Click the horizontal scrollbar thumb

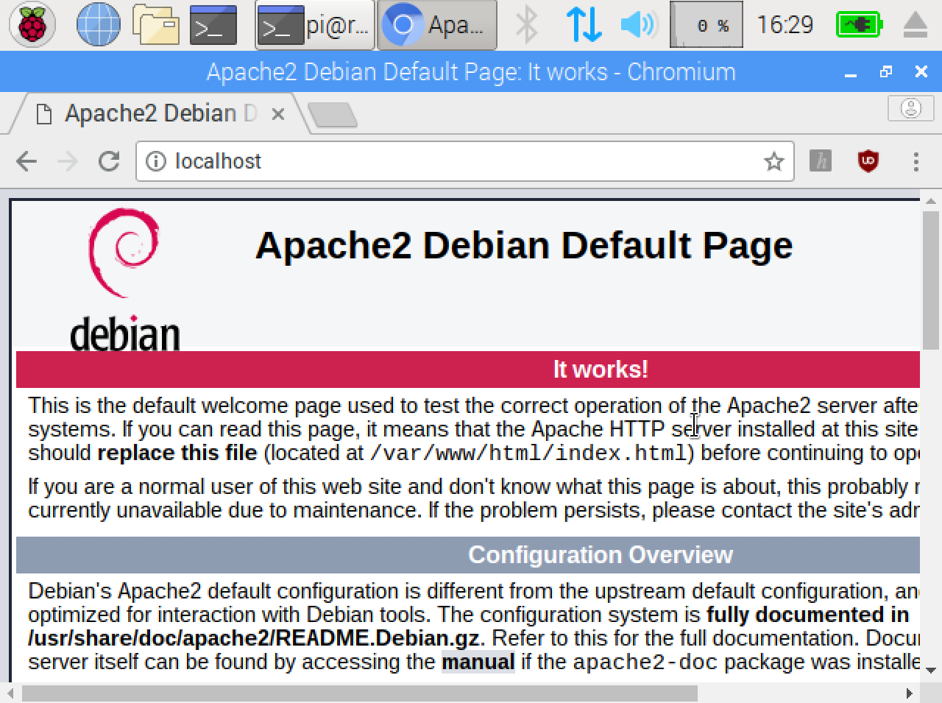coord(359,693)
